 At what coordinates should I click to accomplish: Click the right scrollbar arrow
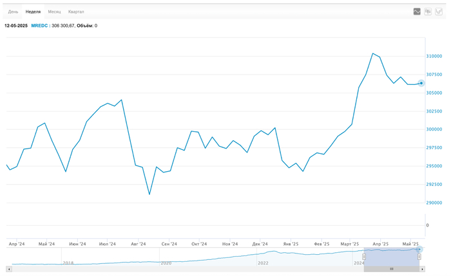pos(422,268)
